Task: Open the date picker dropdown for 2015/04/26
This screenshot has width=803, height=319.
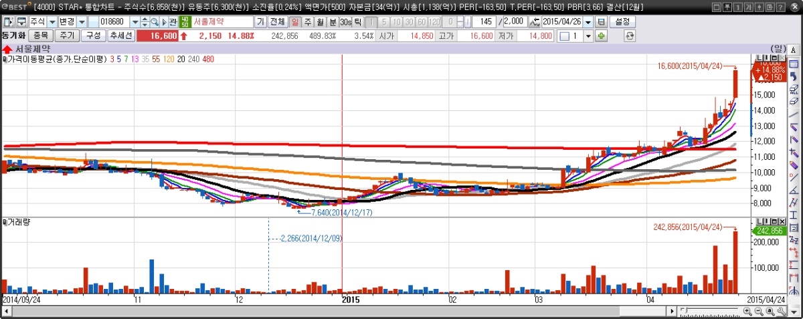Action: (588, 21)
